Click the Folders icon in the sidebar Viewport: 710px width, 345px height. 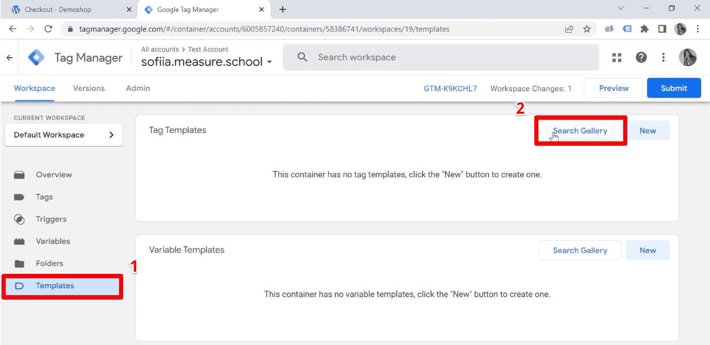click(x=19, y=263)
